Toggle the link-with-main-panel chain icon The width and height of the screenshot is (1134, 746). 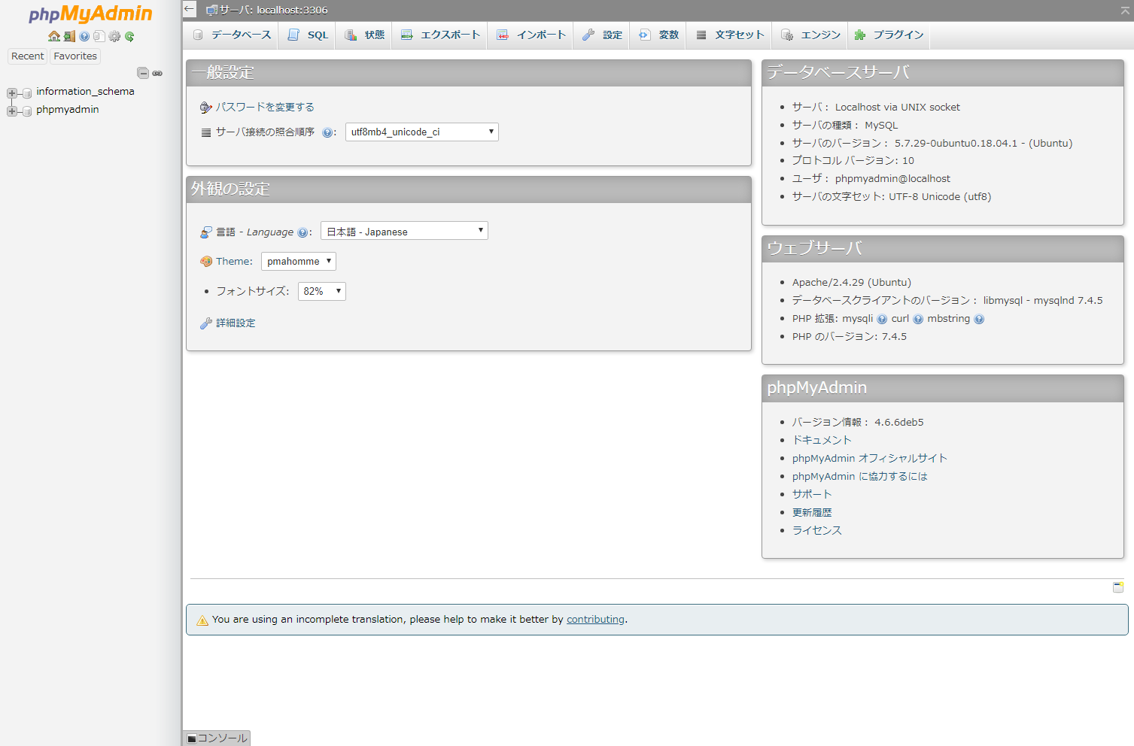coord(157,73)
